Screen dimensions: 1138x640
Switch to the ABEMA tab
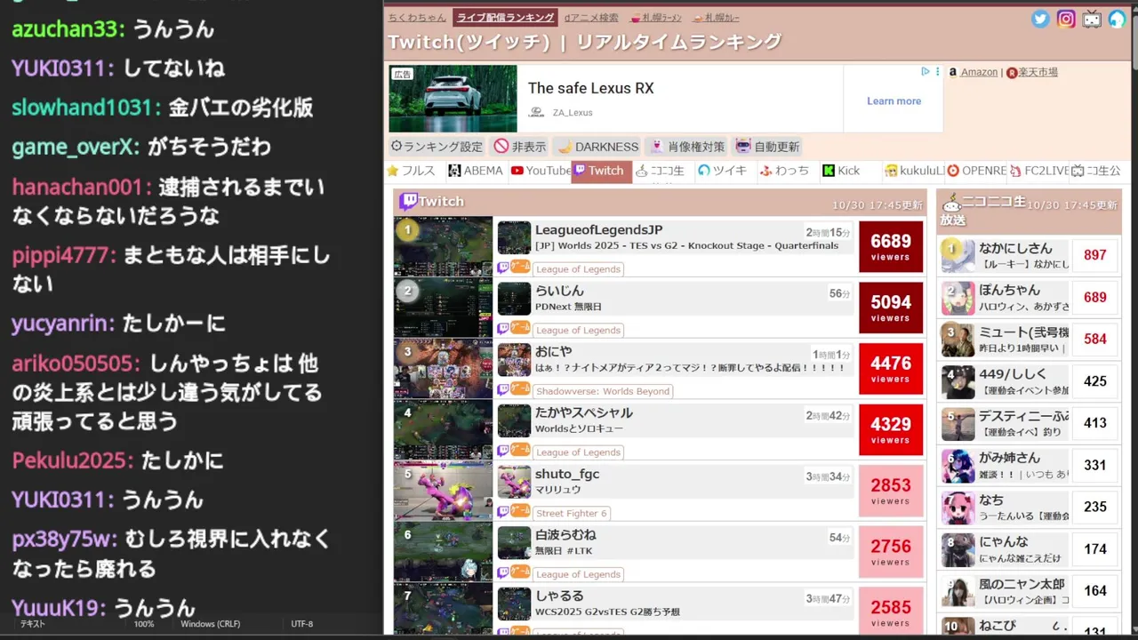point(476,171)
